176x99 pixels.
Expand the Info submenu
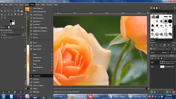click(x=41, y=71)
